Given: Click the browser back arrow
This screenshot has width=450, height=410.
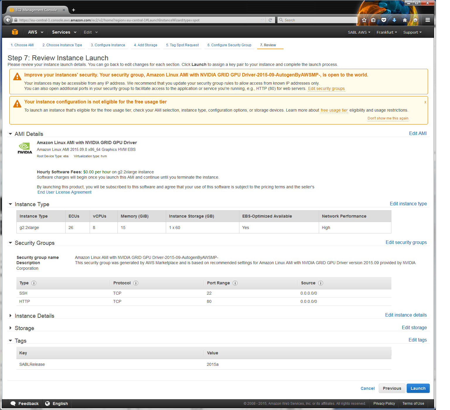Looking at the screenshot, I should 8,20.
